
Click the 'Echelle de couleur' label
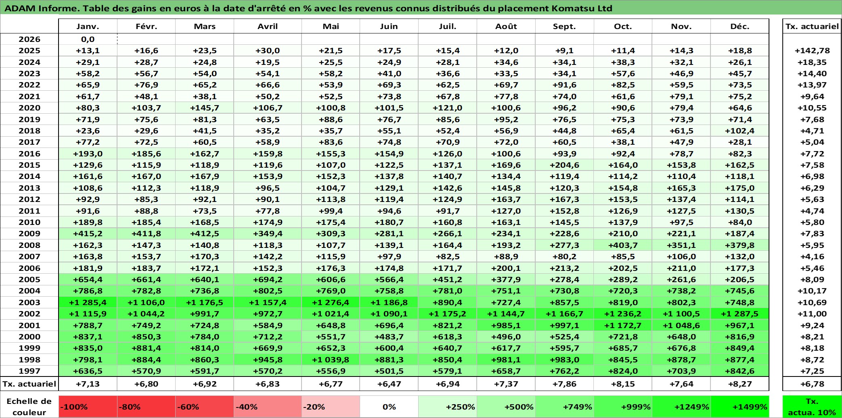tap(29, 407)
